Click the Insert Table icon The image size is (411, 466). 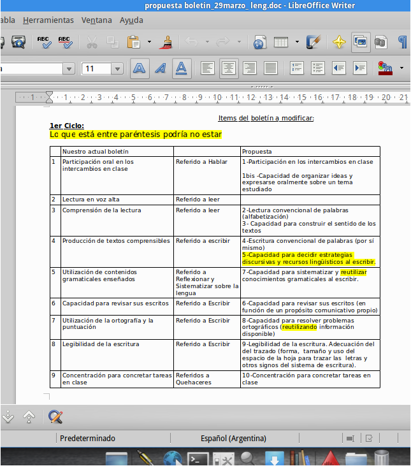[281, 42]
